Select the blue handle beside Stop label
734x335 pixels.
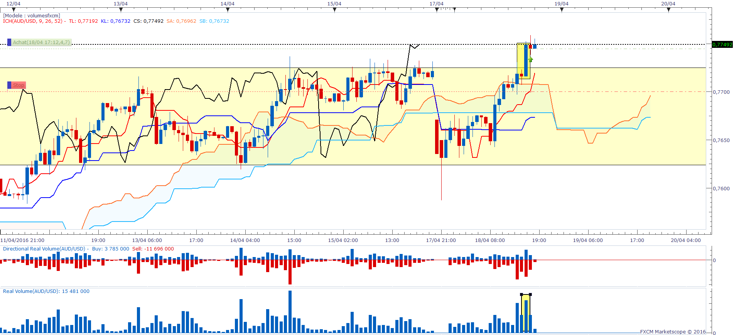point(9,85)
